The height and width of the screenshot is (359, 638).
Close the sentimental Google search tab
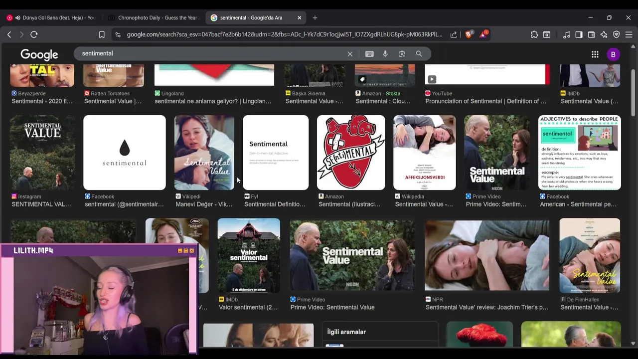point(299,17)
